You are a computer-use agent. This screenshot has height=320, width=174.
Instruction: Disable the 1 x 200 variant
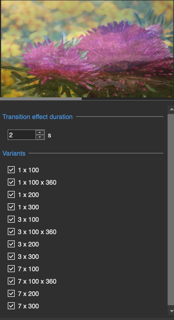pyautogui.click(x=11, y=194)
